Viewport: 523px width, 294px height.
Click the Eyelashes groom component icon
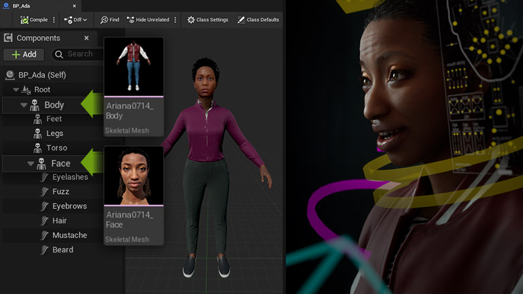(45, 177)
